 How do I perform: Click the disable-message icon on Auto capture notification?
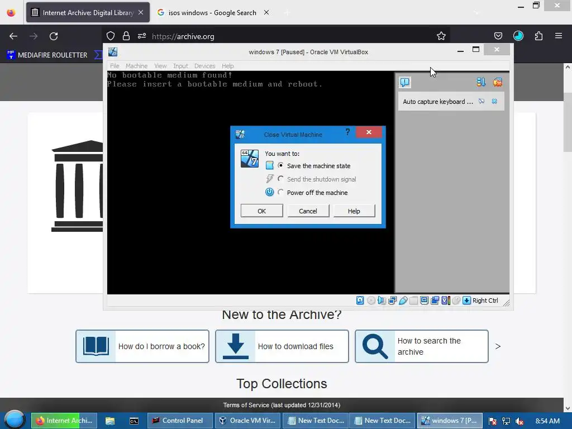[482, 102]
